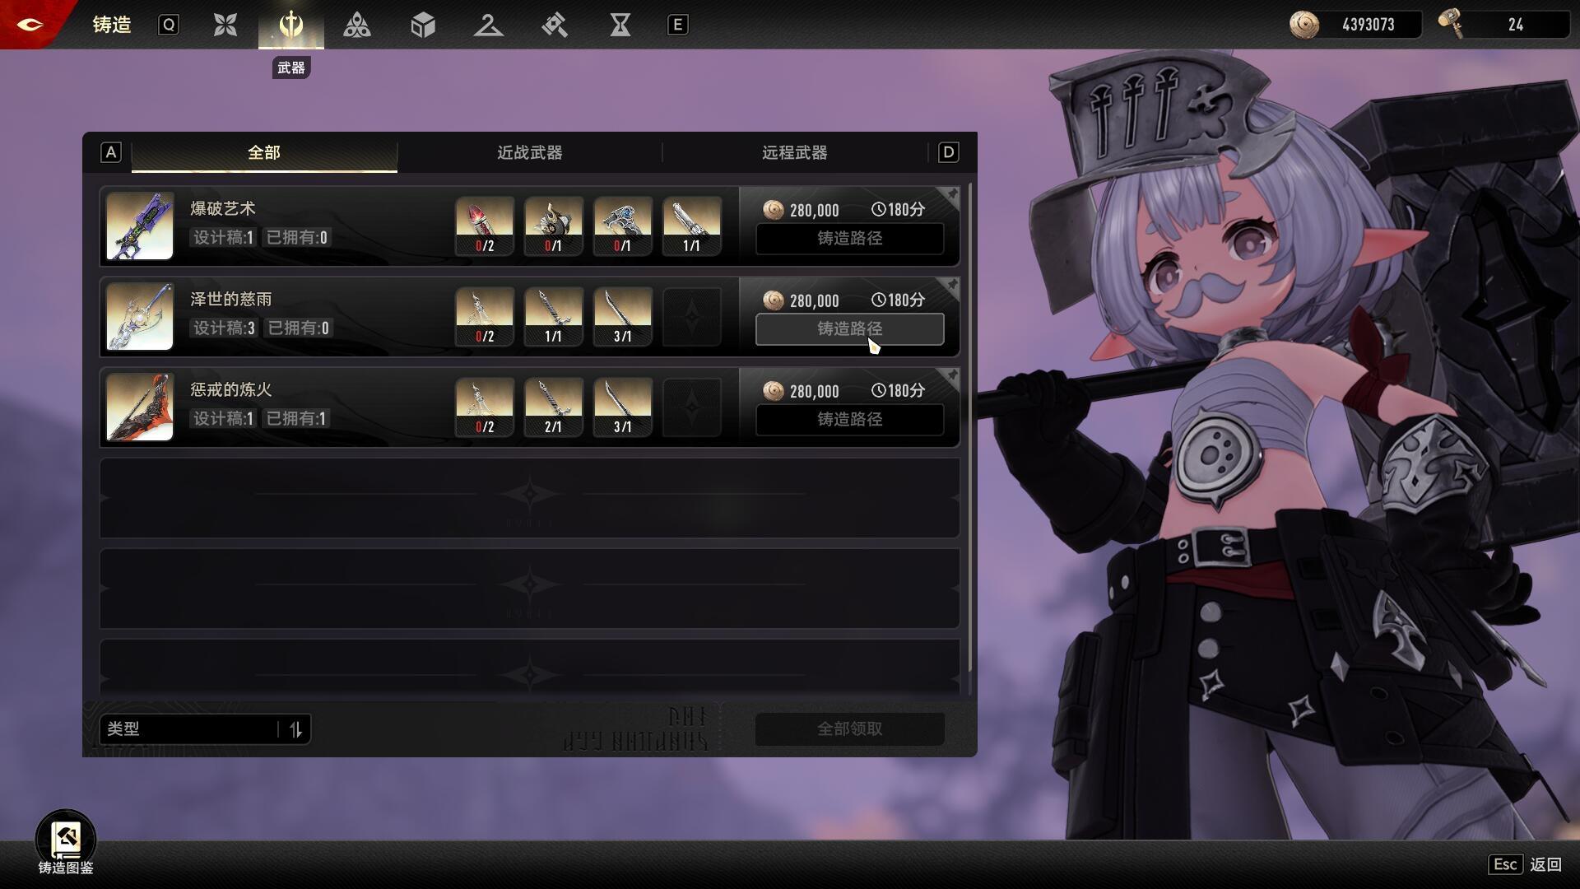
Task: Click the red back emblem icon
Action: 30,24
